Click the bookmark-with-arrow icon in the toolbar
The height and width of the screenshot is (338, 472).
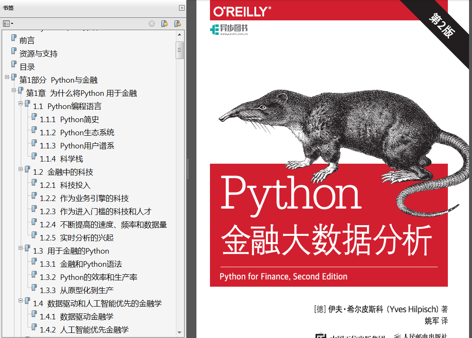(x=177, y=23)
